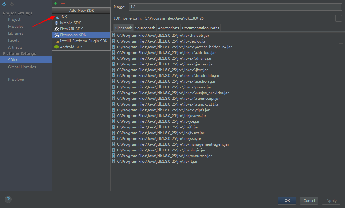Select the management-agent.jar entry
345x208 pixels.
pyautogui.click(x=171, y=144)
